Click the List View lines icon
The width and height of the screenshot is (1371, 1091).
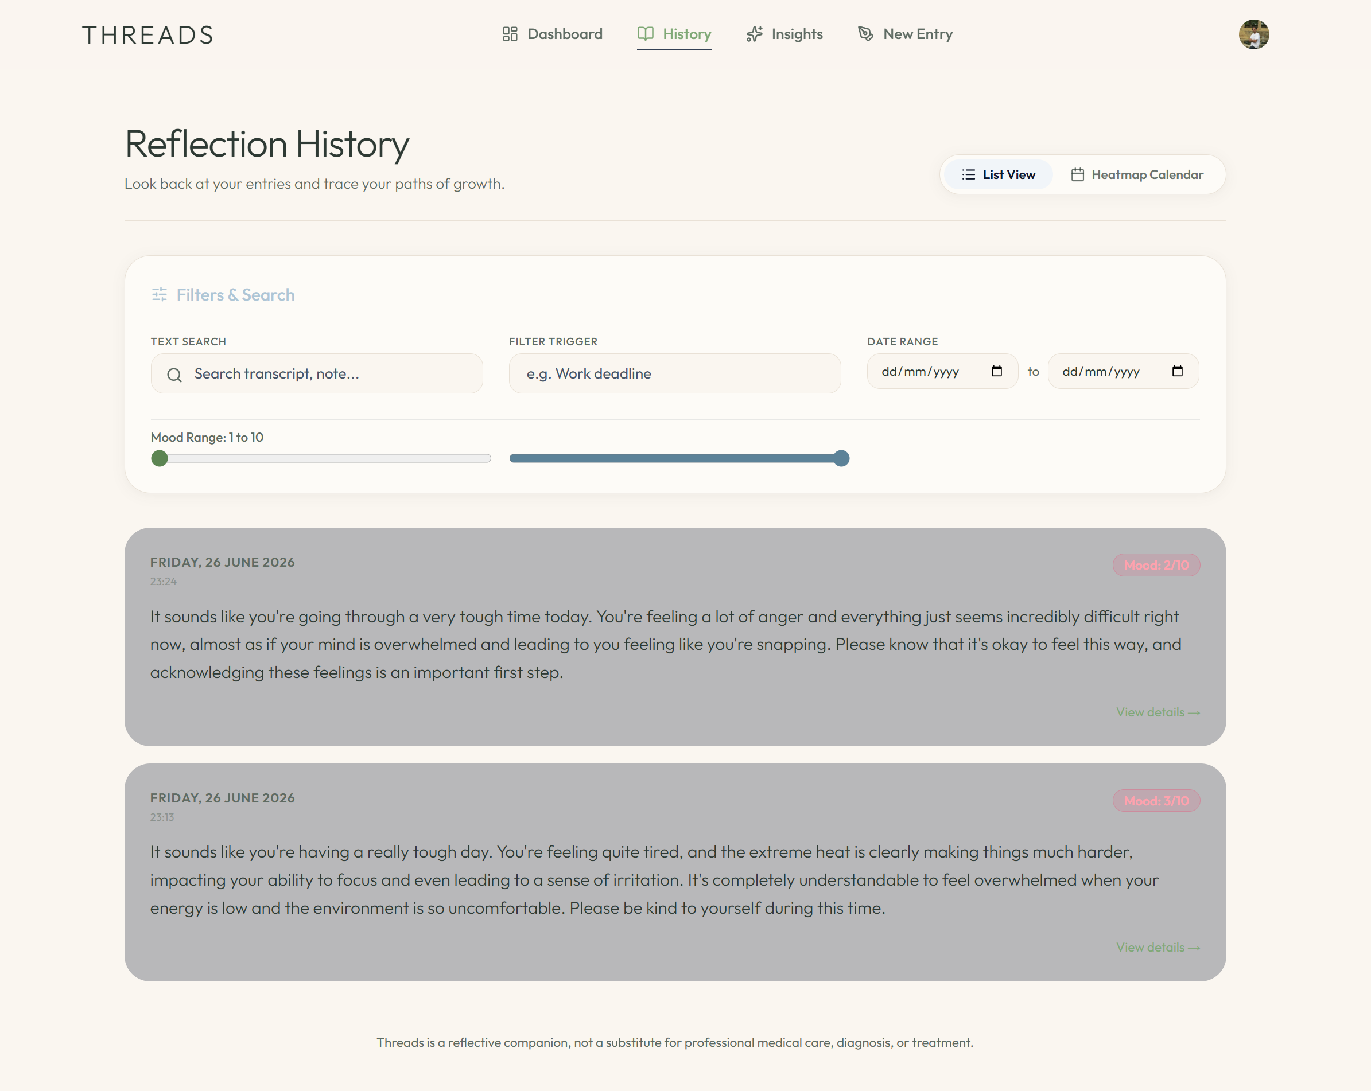[x=969, y=174]
